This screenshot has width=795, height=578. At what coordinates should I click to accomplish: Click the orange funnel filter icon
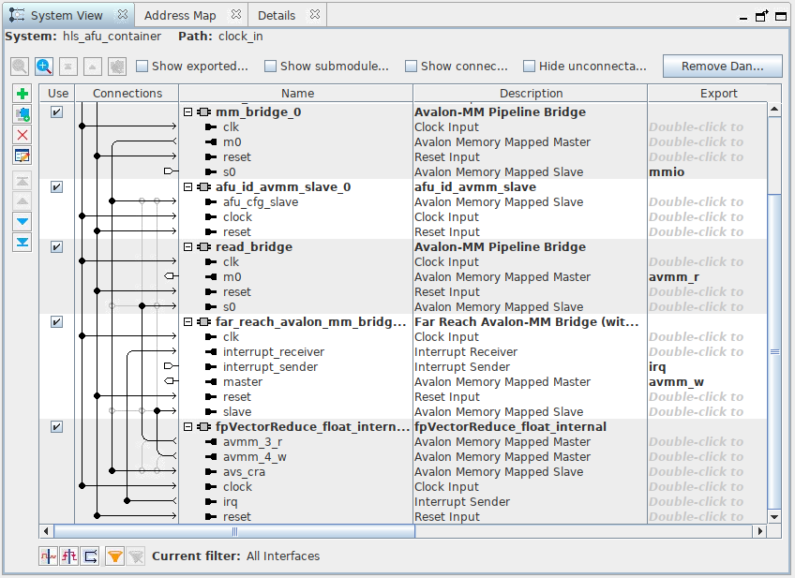[114, 556]
